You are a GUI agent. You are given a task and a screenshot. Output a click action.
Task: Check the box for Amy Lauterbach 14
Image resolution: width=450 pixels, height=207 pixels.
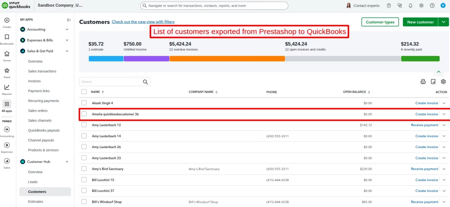click(x=84, y=136)
